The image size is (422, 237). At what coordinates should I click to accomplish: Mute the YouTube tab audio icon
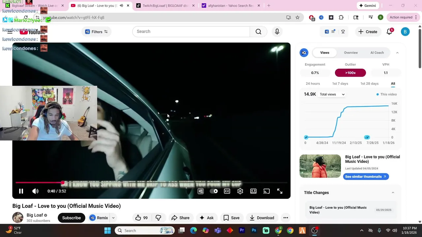121,6
